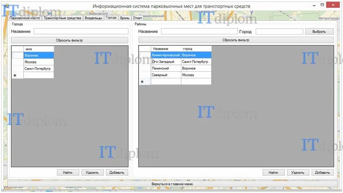Select the Москва row in cities table
Viewport: 343px width, 193px height.
(38, 62)
